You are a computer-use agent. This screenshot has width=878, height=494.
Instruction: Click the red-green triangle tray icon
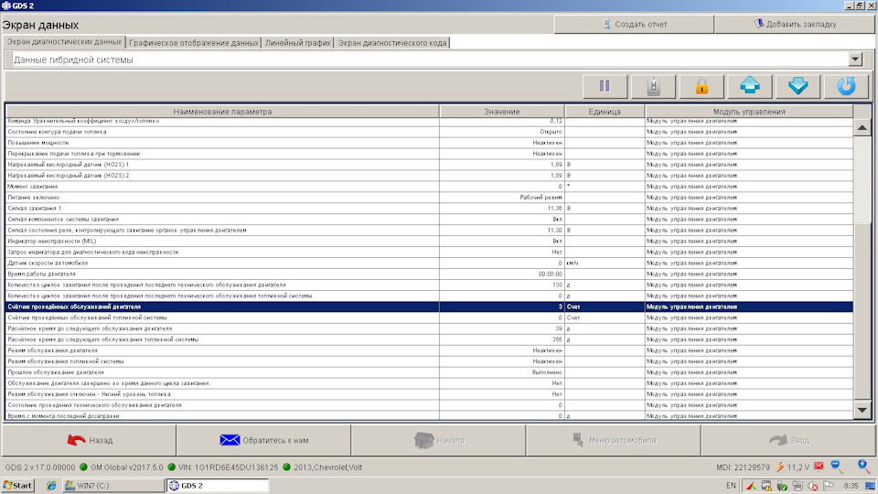751,486
